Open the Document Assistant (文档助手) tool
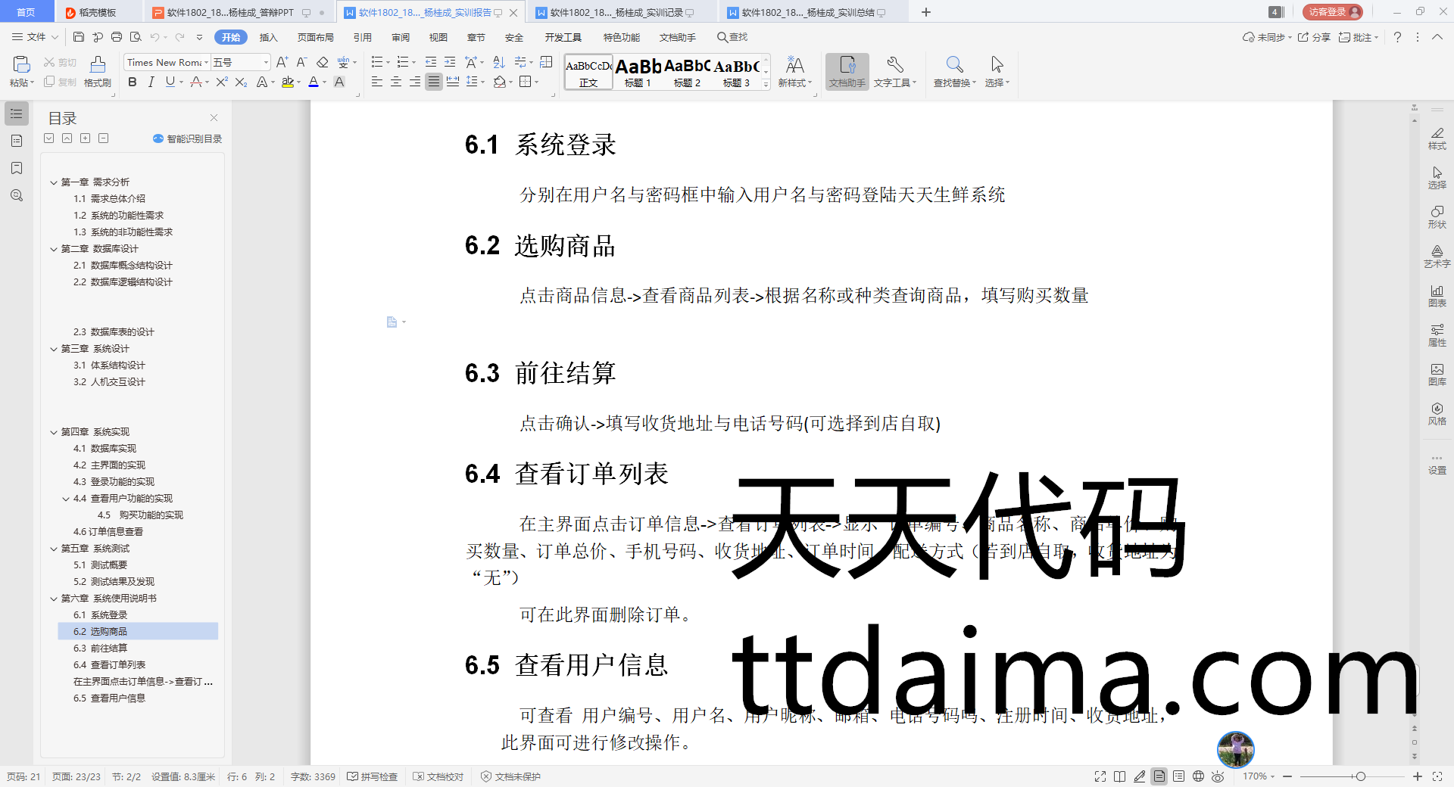This screenshot has width=1454, height=787. (x=847, y=71)
